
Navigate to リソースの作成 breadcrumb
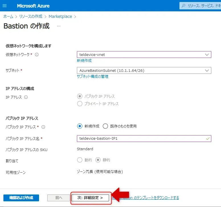[x=31, y=16]
